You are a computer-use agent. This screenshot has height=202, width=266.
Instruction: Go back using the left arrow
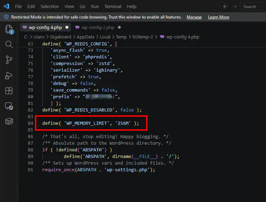225,6
